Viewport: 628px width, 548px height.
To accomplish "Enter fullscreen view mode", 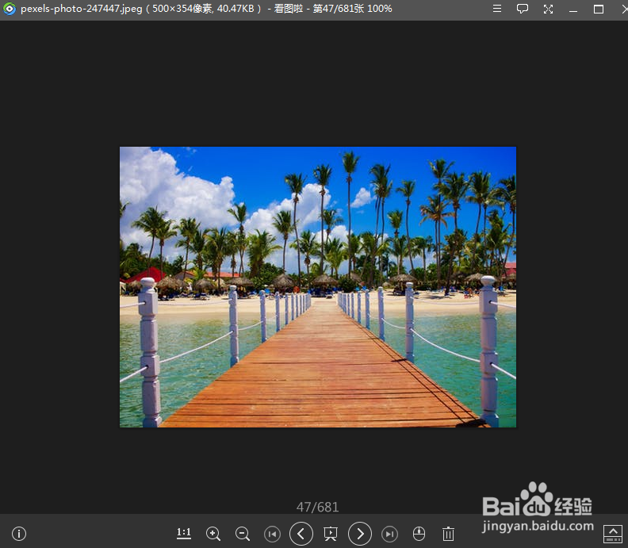I will pos(548,9).
